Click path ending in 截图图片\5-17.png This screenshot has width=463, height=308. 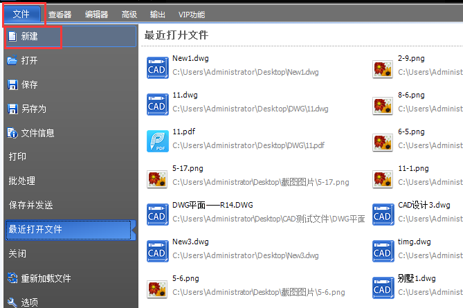[x=261, y=182]
